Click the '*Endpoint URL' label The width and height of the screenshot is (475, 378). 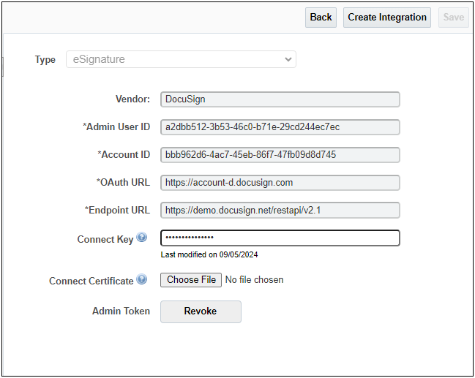[118, 211]
